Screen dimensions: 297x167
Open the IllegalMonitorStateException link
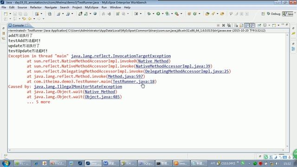click(x=78, y=87)
